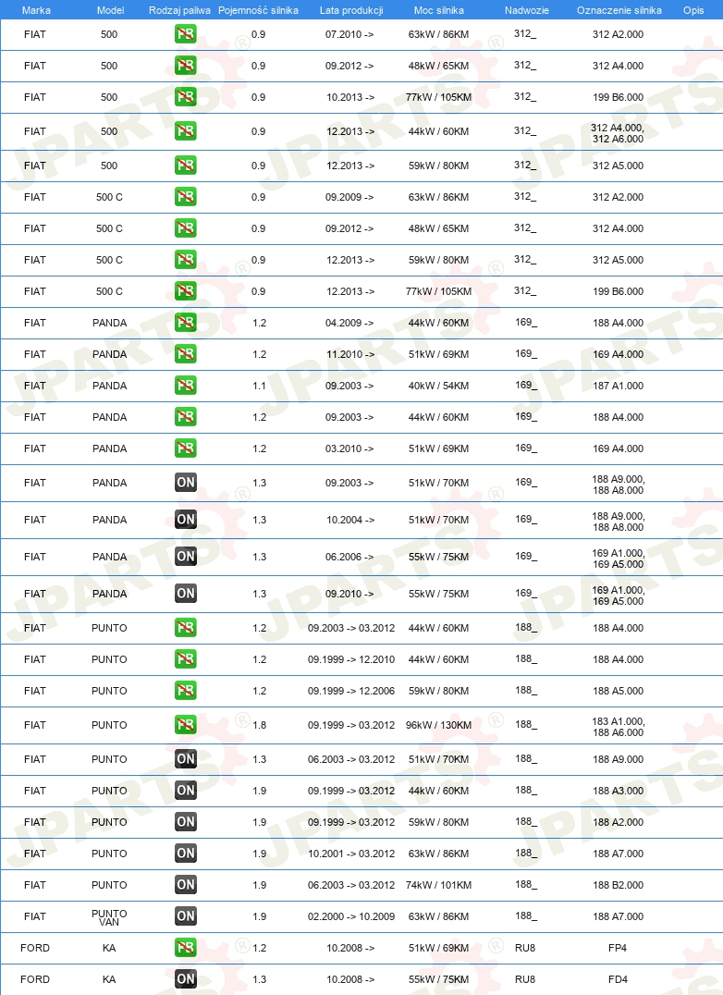
Task: Click engine code 188 A2.000
Action: 618,822
